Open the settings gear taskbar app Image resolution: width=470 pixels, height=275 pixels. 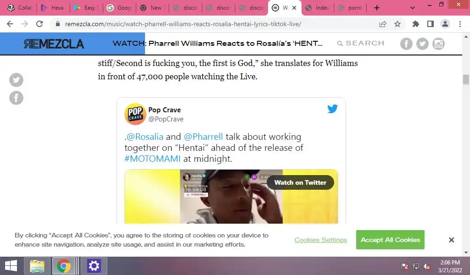pyautogui.click(x=94, y=266)
